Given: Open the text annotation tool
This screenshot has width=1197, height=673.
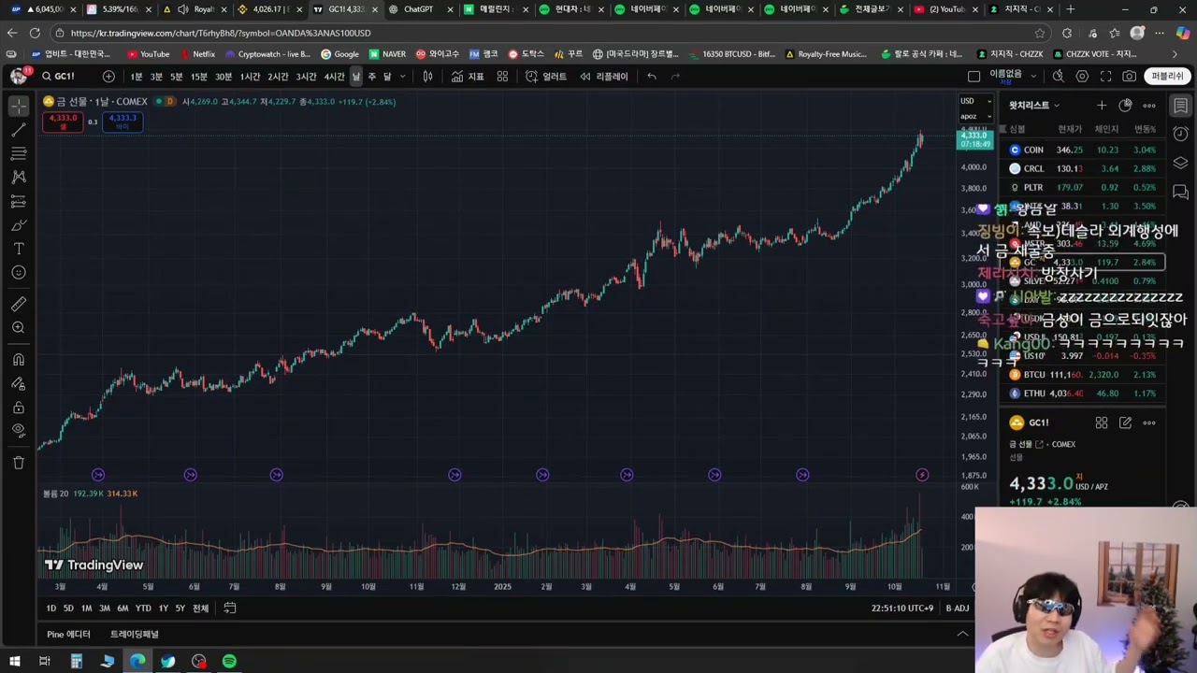Looking at the screenshot, I should pyautogui.click(x=19, y=249).
